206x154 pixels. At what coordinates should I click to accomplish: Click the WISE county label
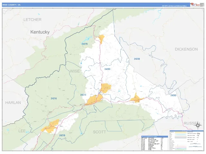pos(75,71)
